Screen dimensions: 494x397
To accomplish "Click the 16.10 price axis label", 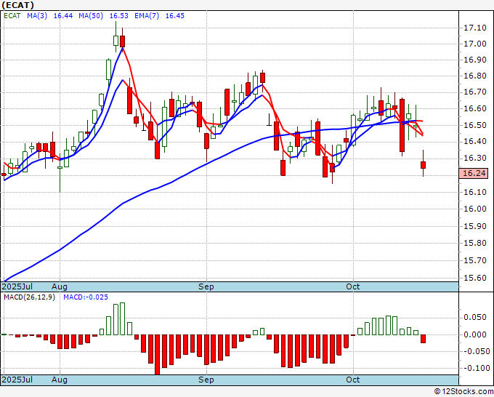I will pos(475,192).
